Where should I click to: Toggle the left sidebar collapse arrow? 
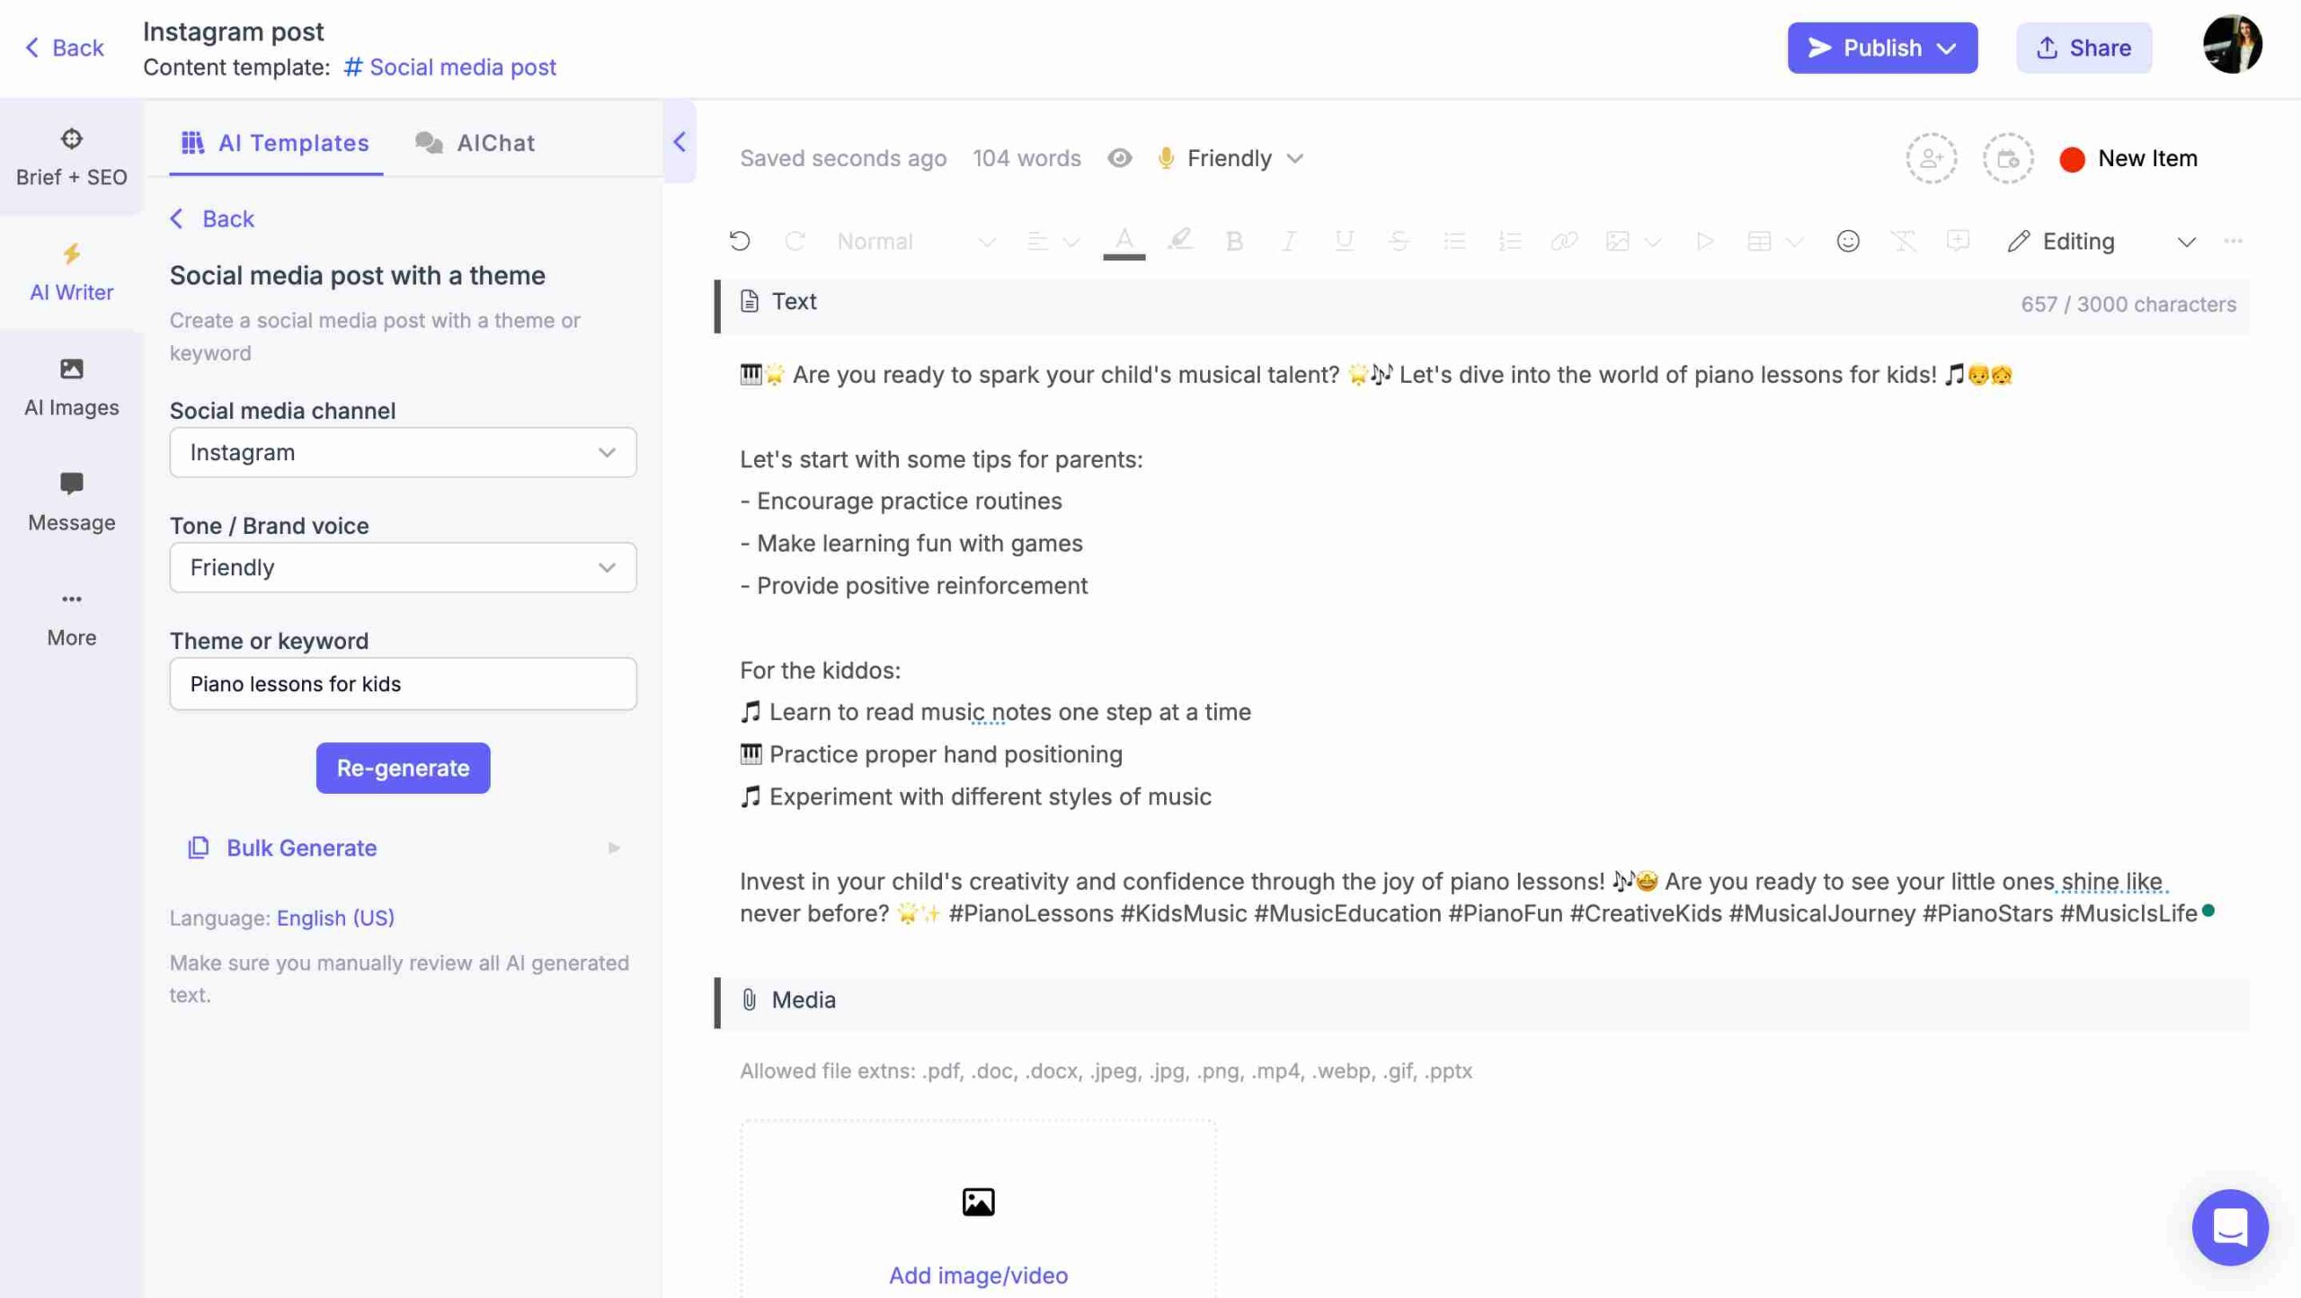pos(680,141)
